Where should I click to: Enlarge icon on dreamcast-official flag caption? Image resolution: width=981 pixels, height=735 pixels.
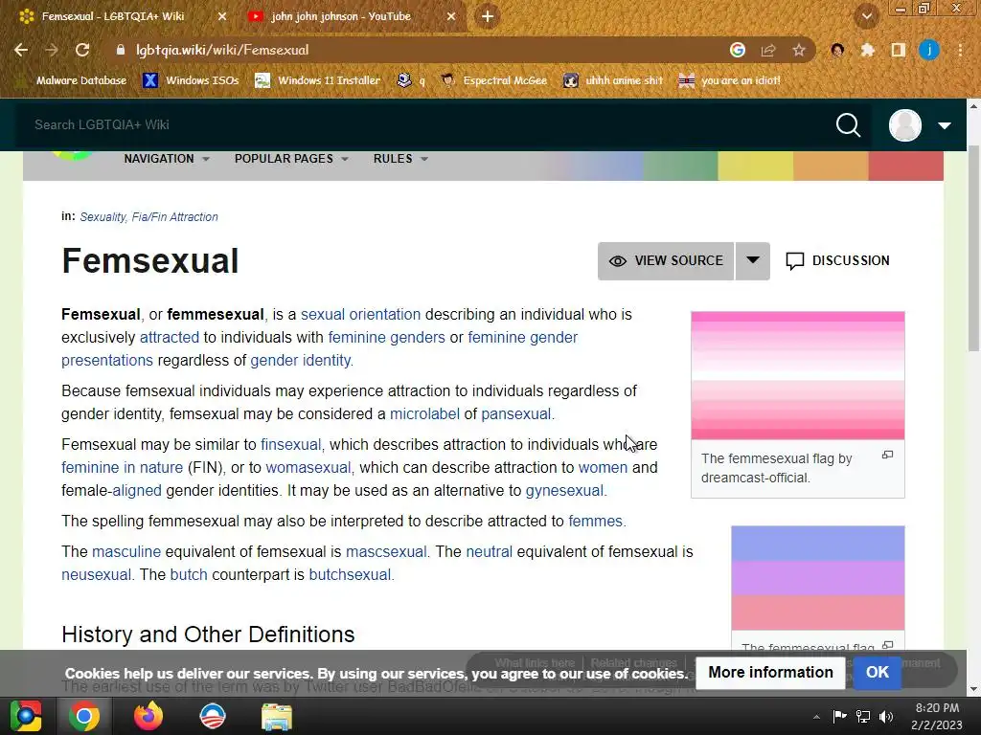coord(887,455)
